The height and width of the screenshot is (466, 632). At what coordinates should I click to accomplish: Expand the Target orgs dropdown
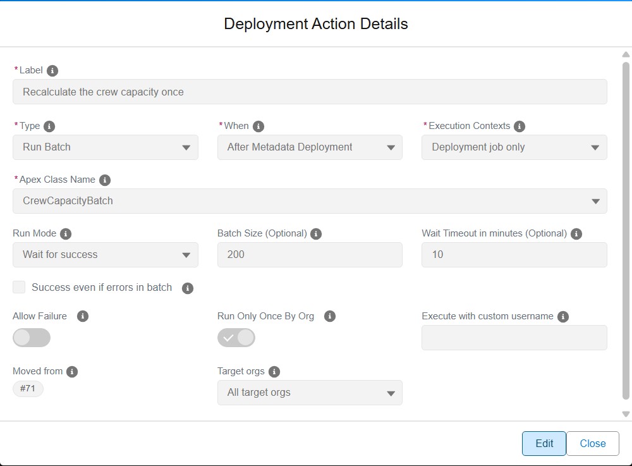[x=310, y=392]
